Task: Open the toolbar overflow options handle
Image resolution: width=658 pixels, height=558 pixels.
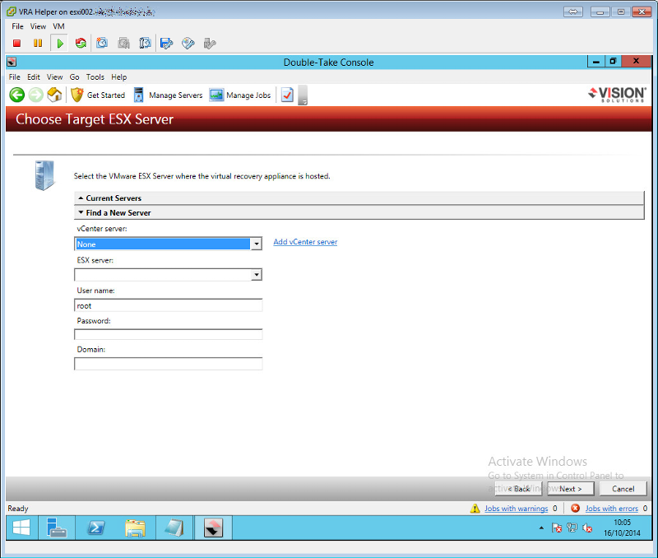Action: [x=303, y=95]
